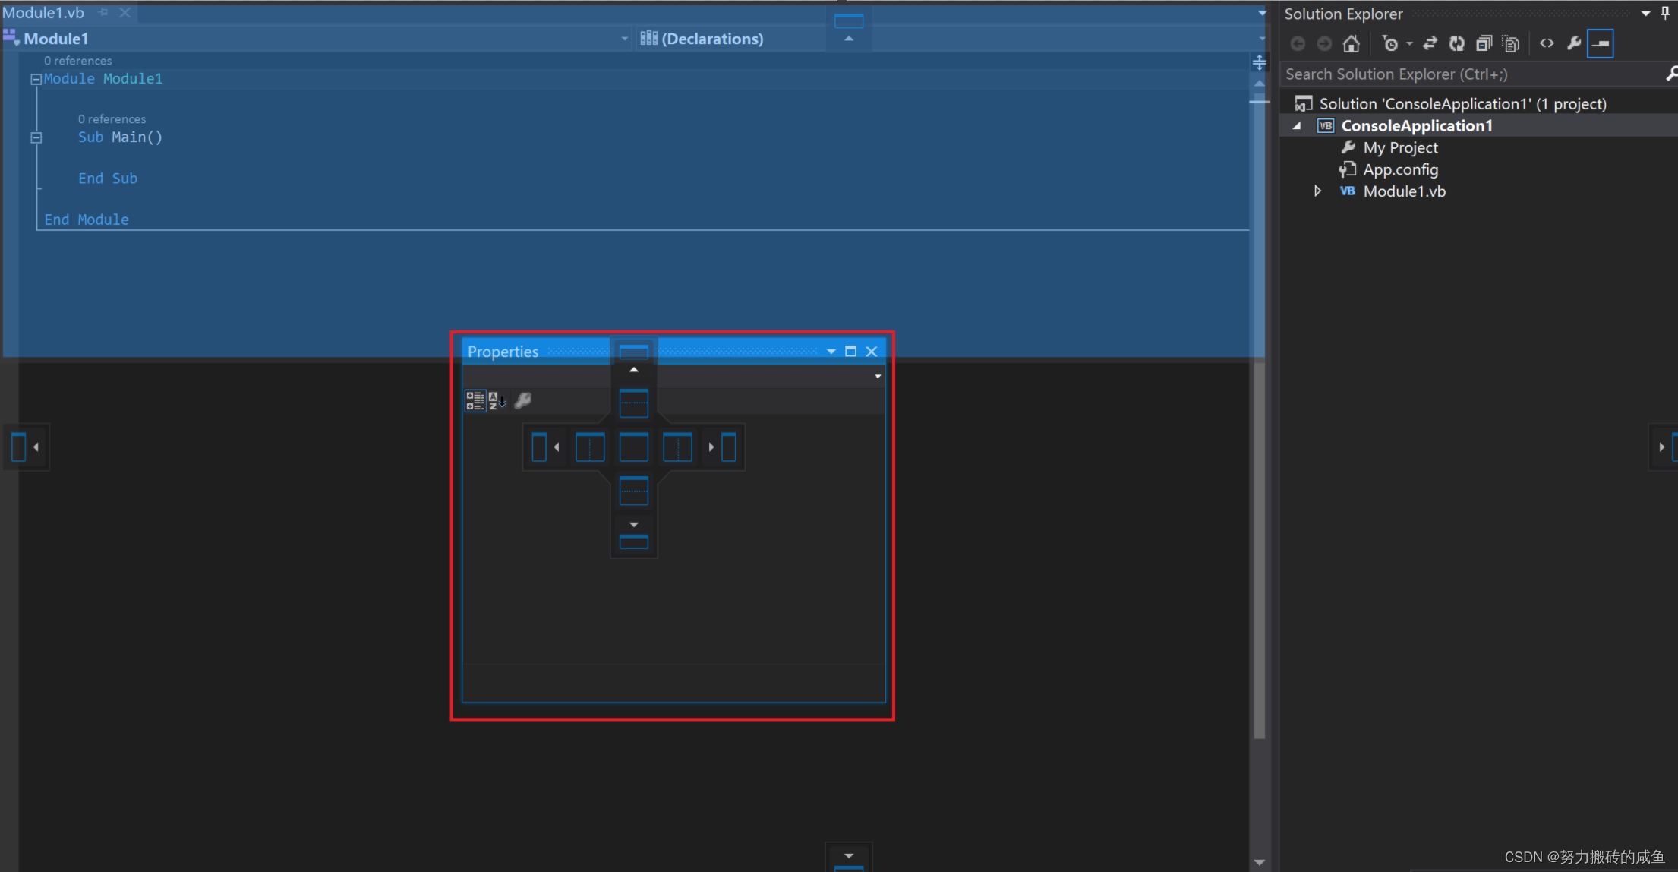
Task: Open Properties via the wrench icon
Action: pyautogui.click(x=1574, y=43)
